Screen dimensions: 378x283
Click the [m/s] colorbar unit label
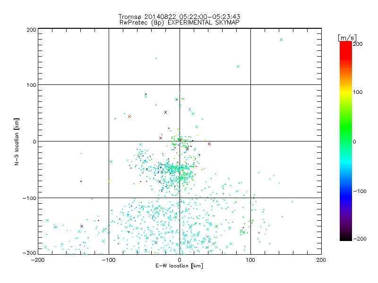click(347, 38)
